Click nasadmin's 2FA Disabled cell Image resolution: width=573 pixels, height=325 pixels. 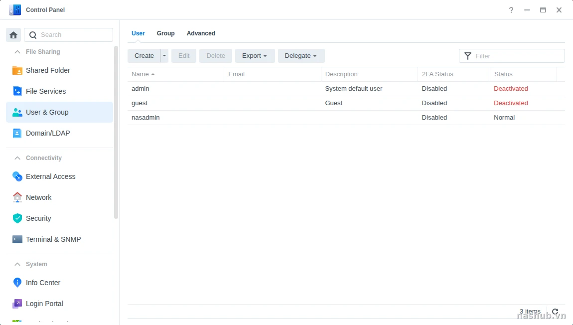tap(434, 117)
